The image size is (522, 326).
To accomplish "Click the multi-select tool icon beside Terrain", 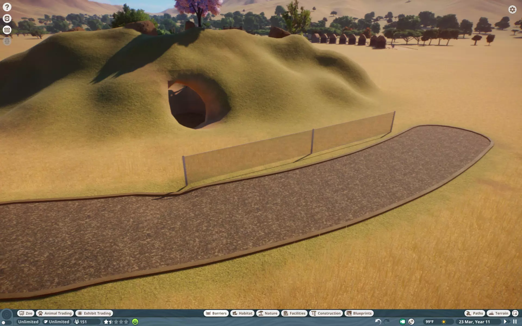I will [515, 313].
